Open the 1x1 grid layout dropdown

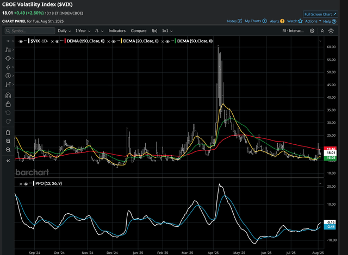pos(167,31)
